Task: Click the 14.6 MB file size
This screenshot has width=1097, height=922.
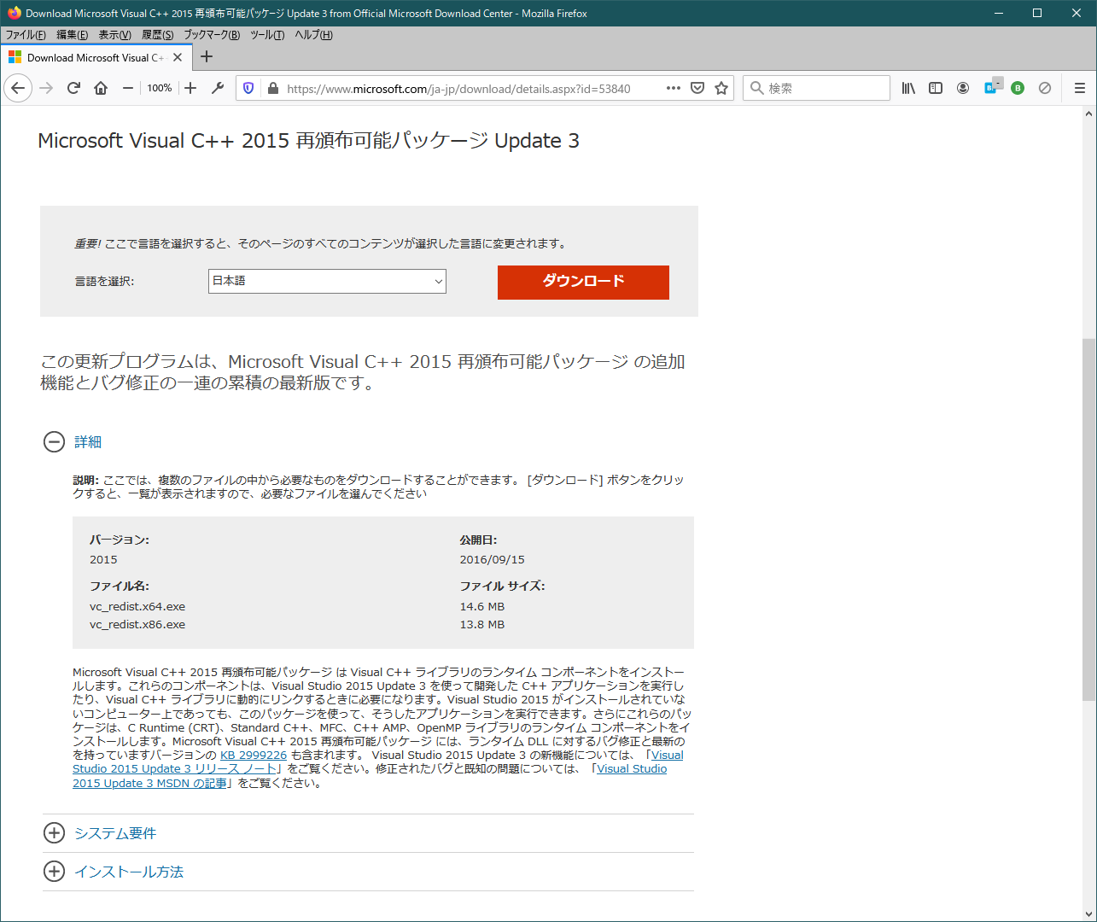Action: [x=482, y=606]
